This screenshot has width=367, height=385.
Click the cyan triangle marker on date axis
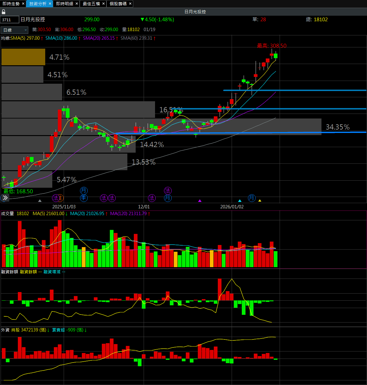tap(240, 201)
